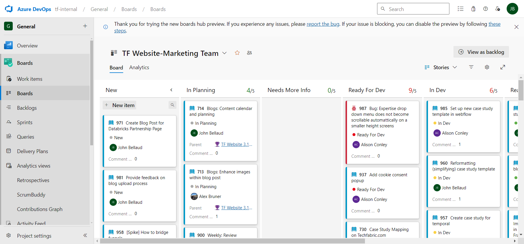Open card 985 Set up new case study
Image resolution: width=524 pixels, height=244 pixels.
pos(462,111)
